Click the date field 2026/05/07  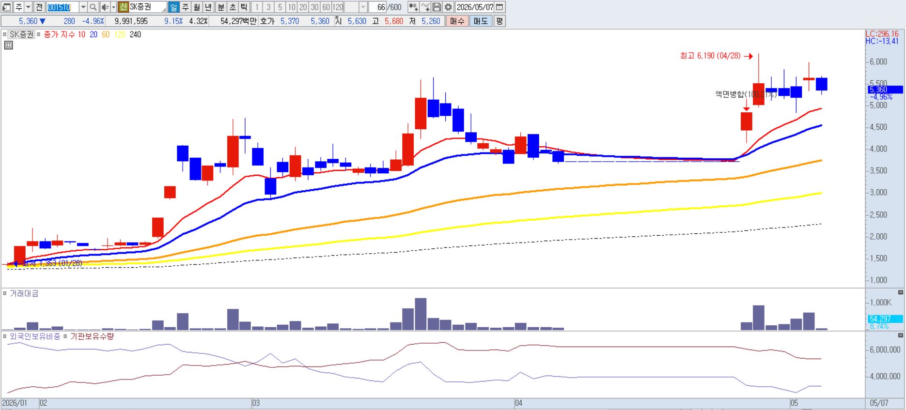pos(475,7)
